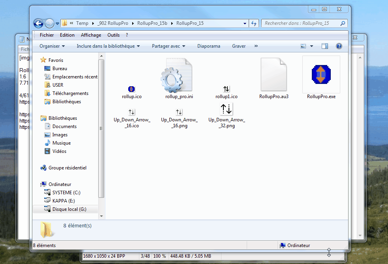
Task: Open the Organiser dropdown
Action: click(x=52, y=46)
